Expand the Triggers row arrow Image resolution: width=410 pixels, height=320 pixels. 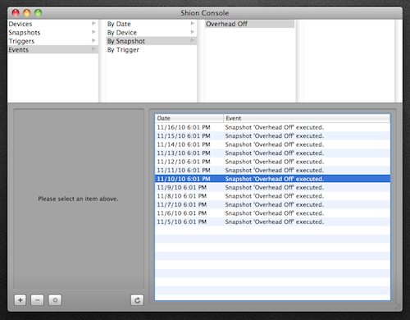point(93,40)
